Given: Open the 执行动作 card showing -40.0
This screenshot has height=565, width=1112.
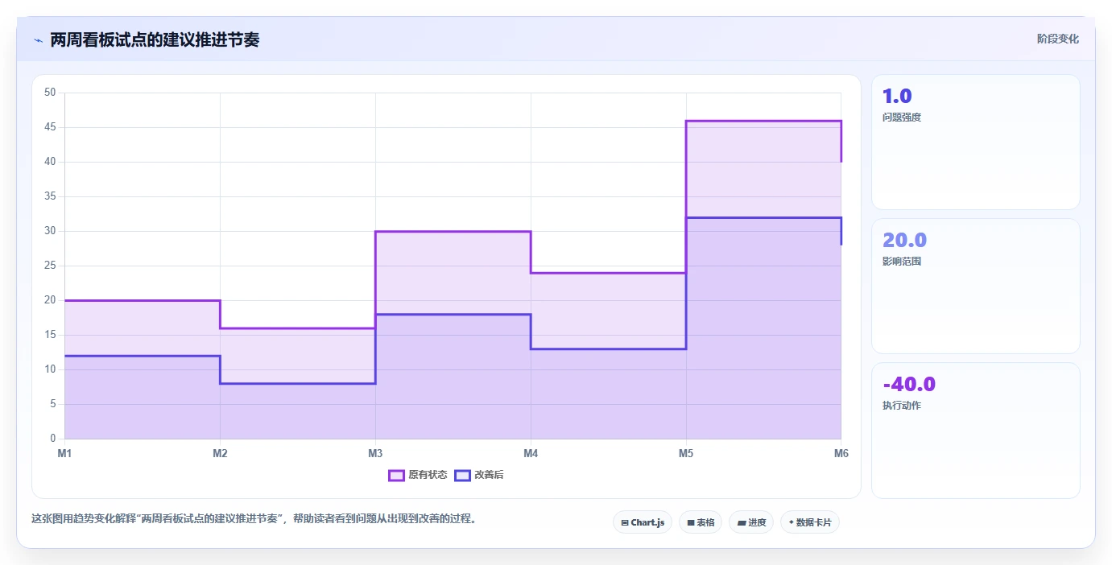Looking at the screenshot, I should (x=975, y=431).
